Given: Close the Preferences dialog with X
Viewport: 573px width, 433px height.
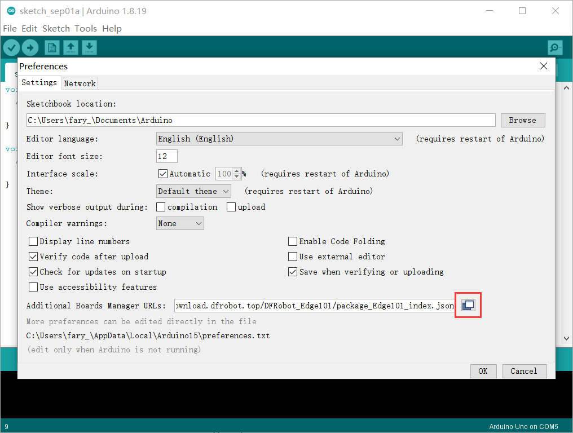Looking at the screenshot, I should point(544,66).
